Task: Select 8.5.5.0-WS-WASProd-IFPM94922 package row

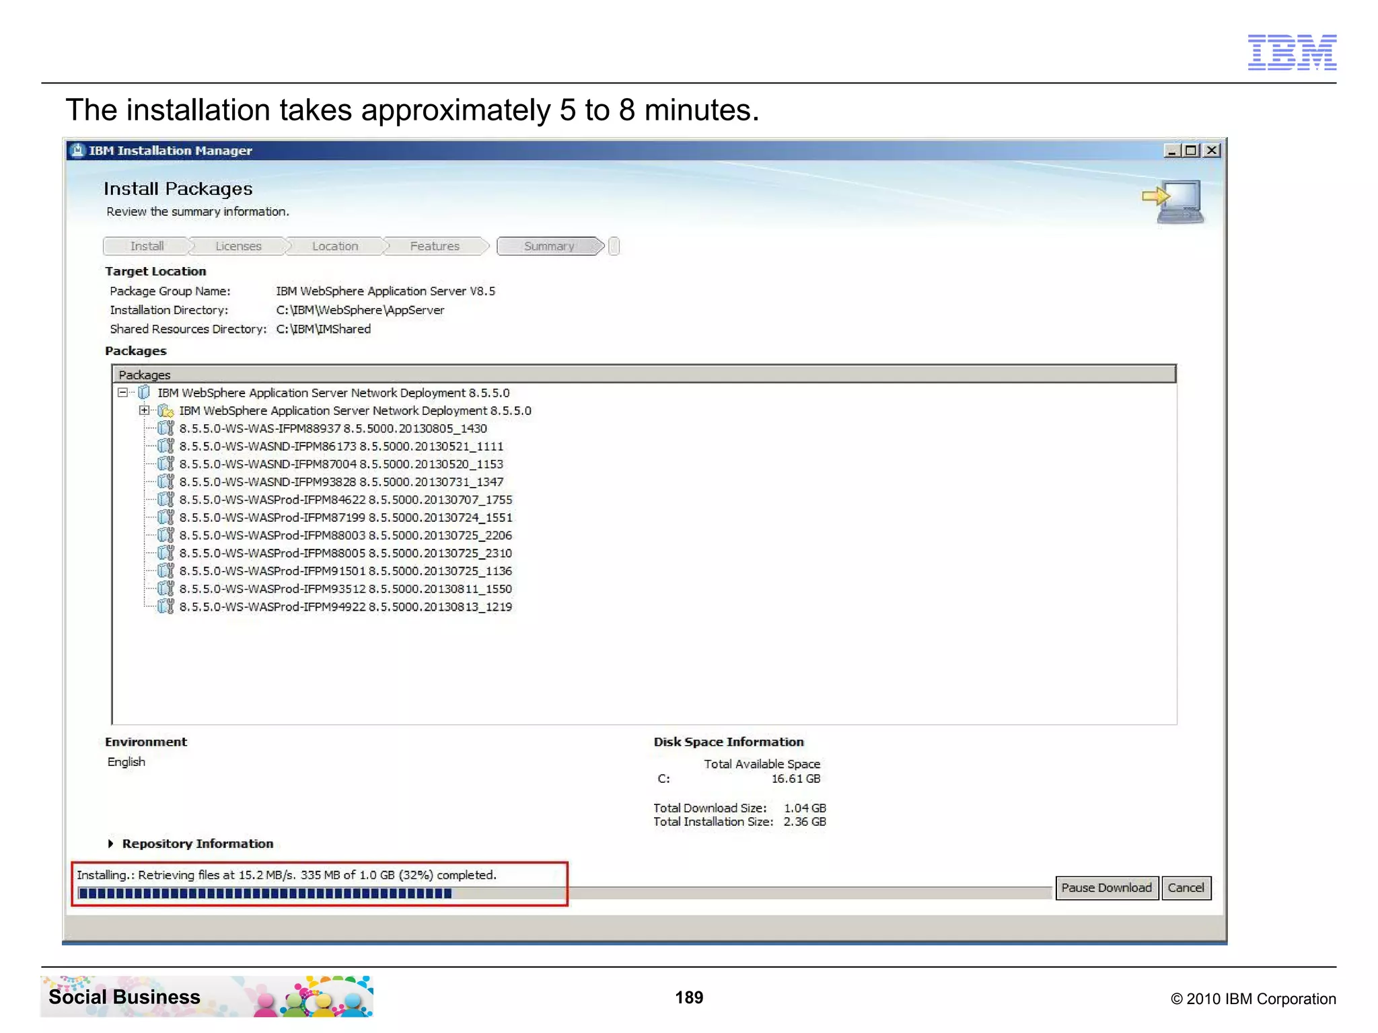Action: click(x=346, y=607)
